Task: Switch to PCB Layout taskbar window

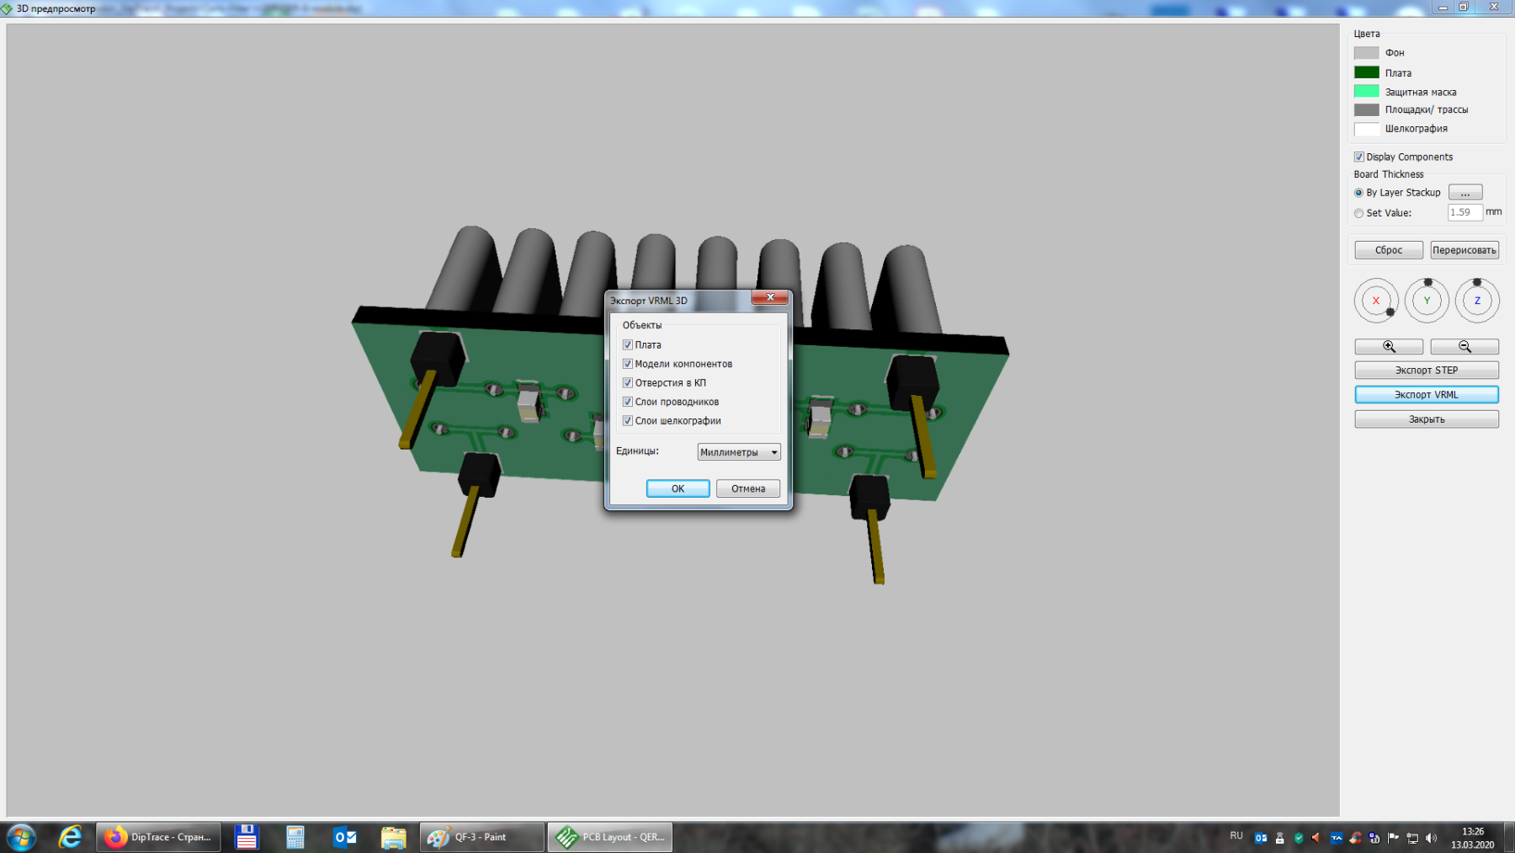Action: tap(610, 837)
